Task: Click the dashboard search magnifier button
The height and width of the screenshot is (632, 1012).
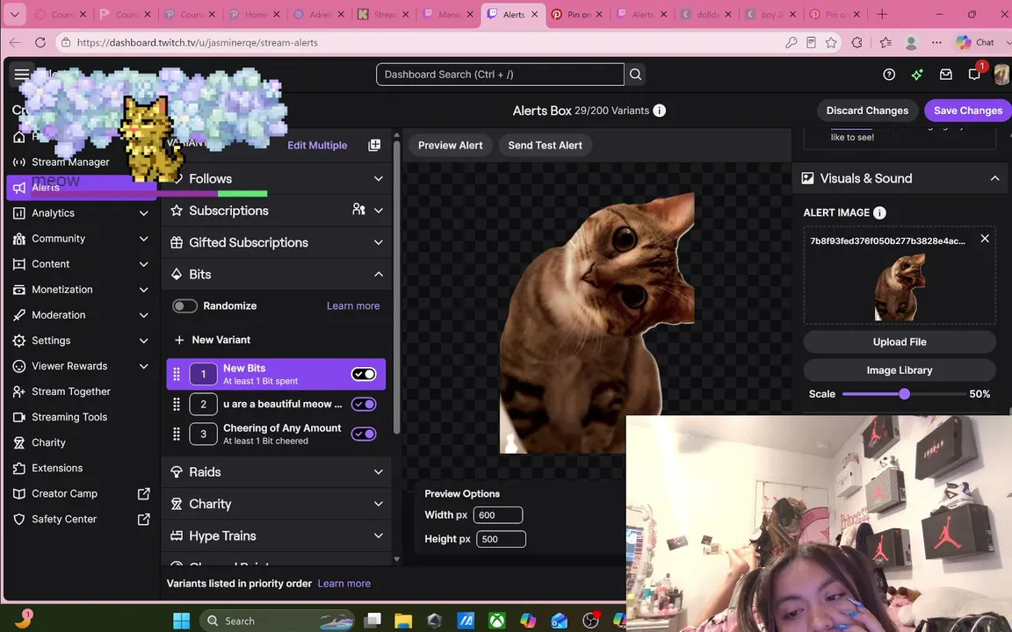Action: pos(636,74)
